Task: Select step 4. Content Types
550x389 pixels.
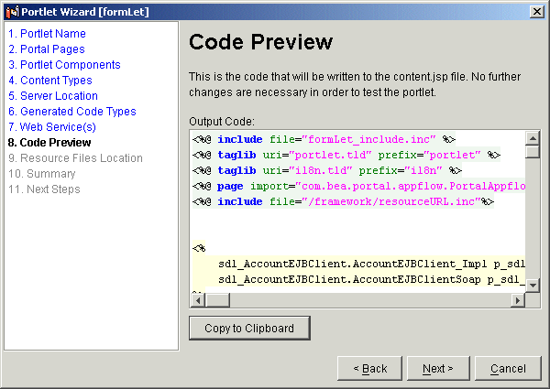Action: [50, 81]
